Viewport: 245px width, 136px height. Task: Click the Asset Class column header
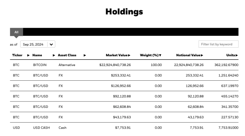[x=67, y=55]
